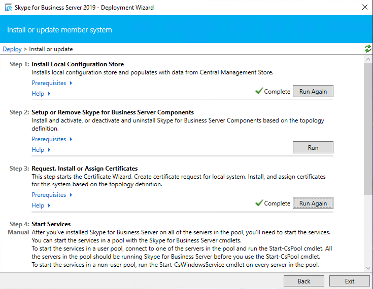This screenshot has width=373, height=289.
Task: Close the Deployment Wizard window
Action: [x=364, y=7]
